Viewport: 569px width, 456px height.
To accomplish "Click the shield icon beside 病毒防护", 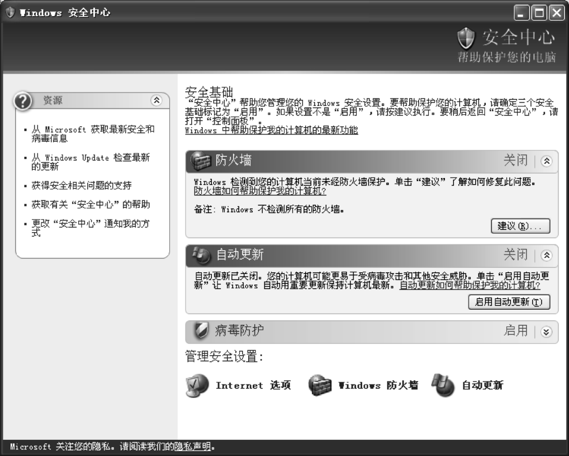I will (x=201, y=330).
